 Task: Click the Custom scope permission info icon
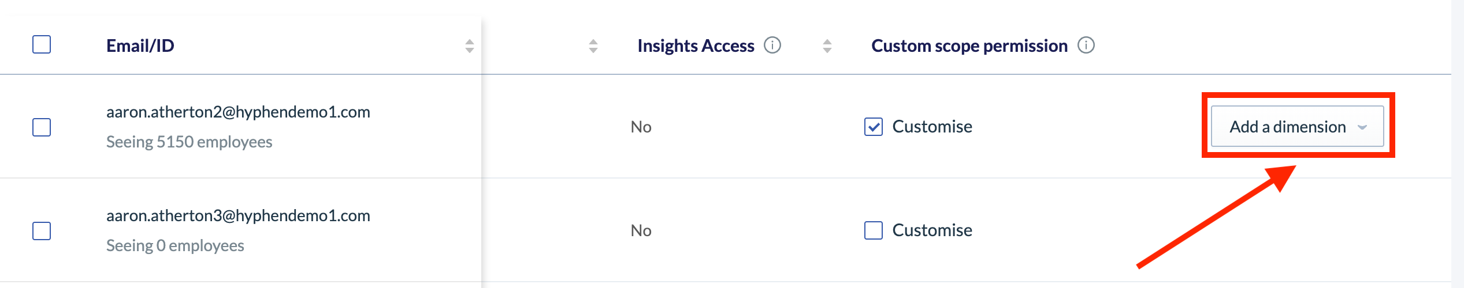(1086, 45)
